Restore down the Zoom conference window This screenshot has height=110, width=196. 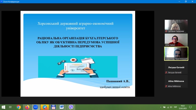(x=186, y=2)
